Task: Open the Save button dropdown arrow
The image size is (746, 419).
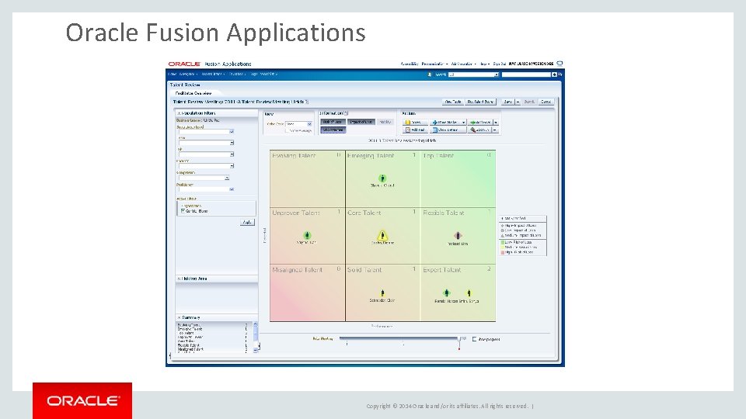Action: [518, 102]
